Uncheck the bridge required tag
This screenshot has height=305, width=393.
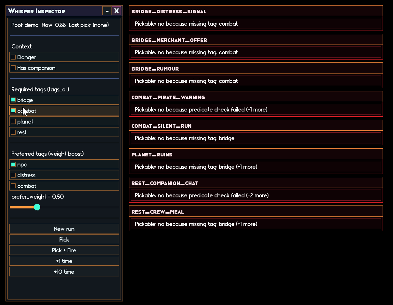pos(13,100)
